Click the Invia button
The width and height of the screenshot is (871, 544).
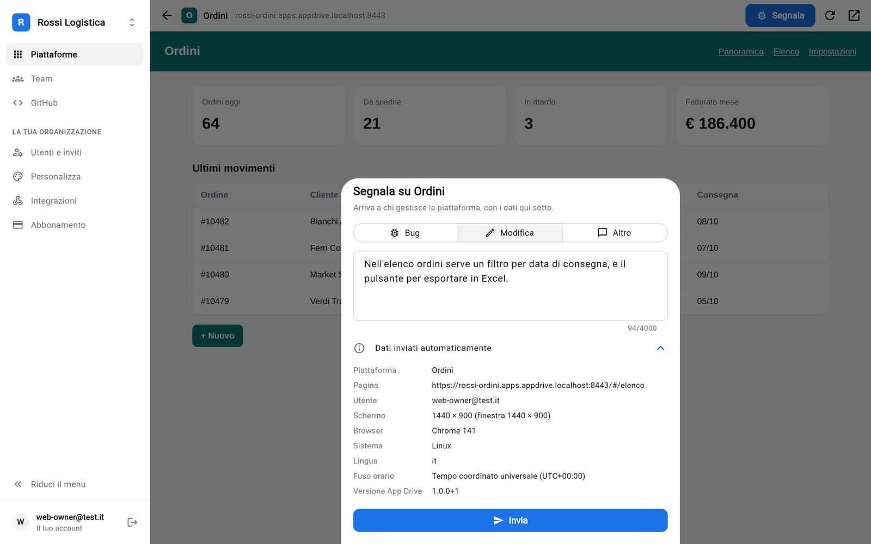tap(510, 521)
